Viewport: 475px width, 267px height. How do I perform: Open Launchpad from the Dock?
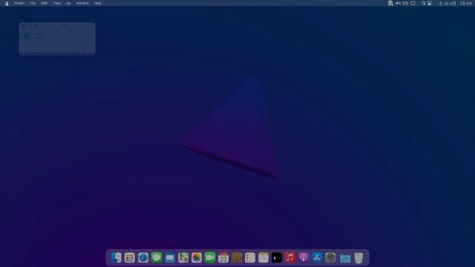tap(130, 257)
